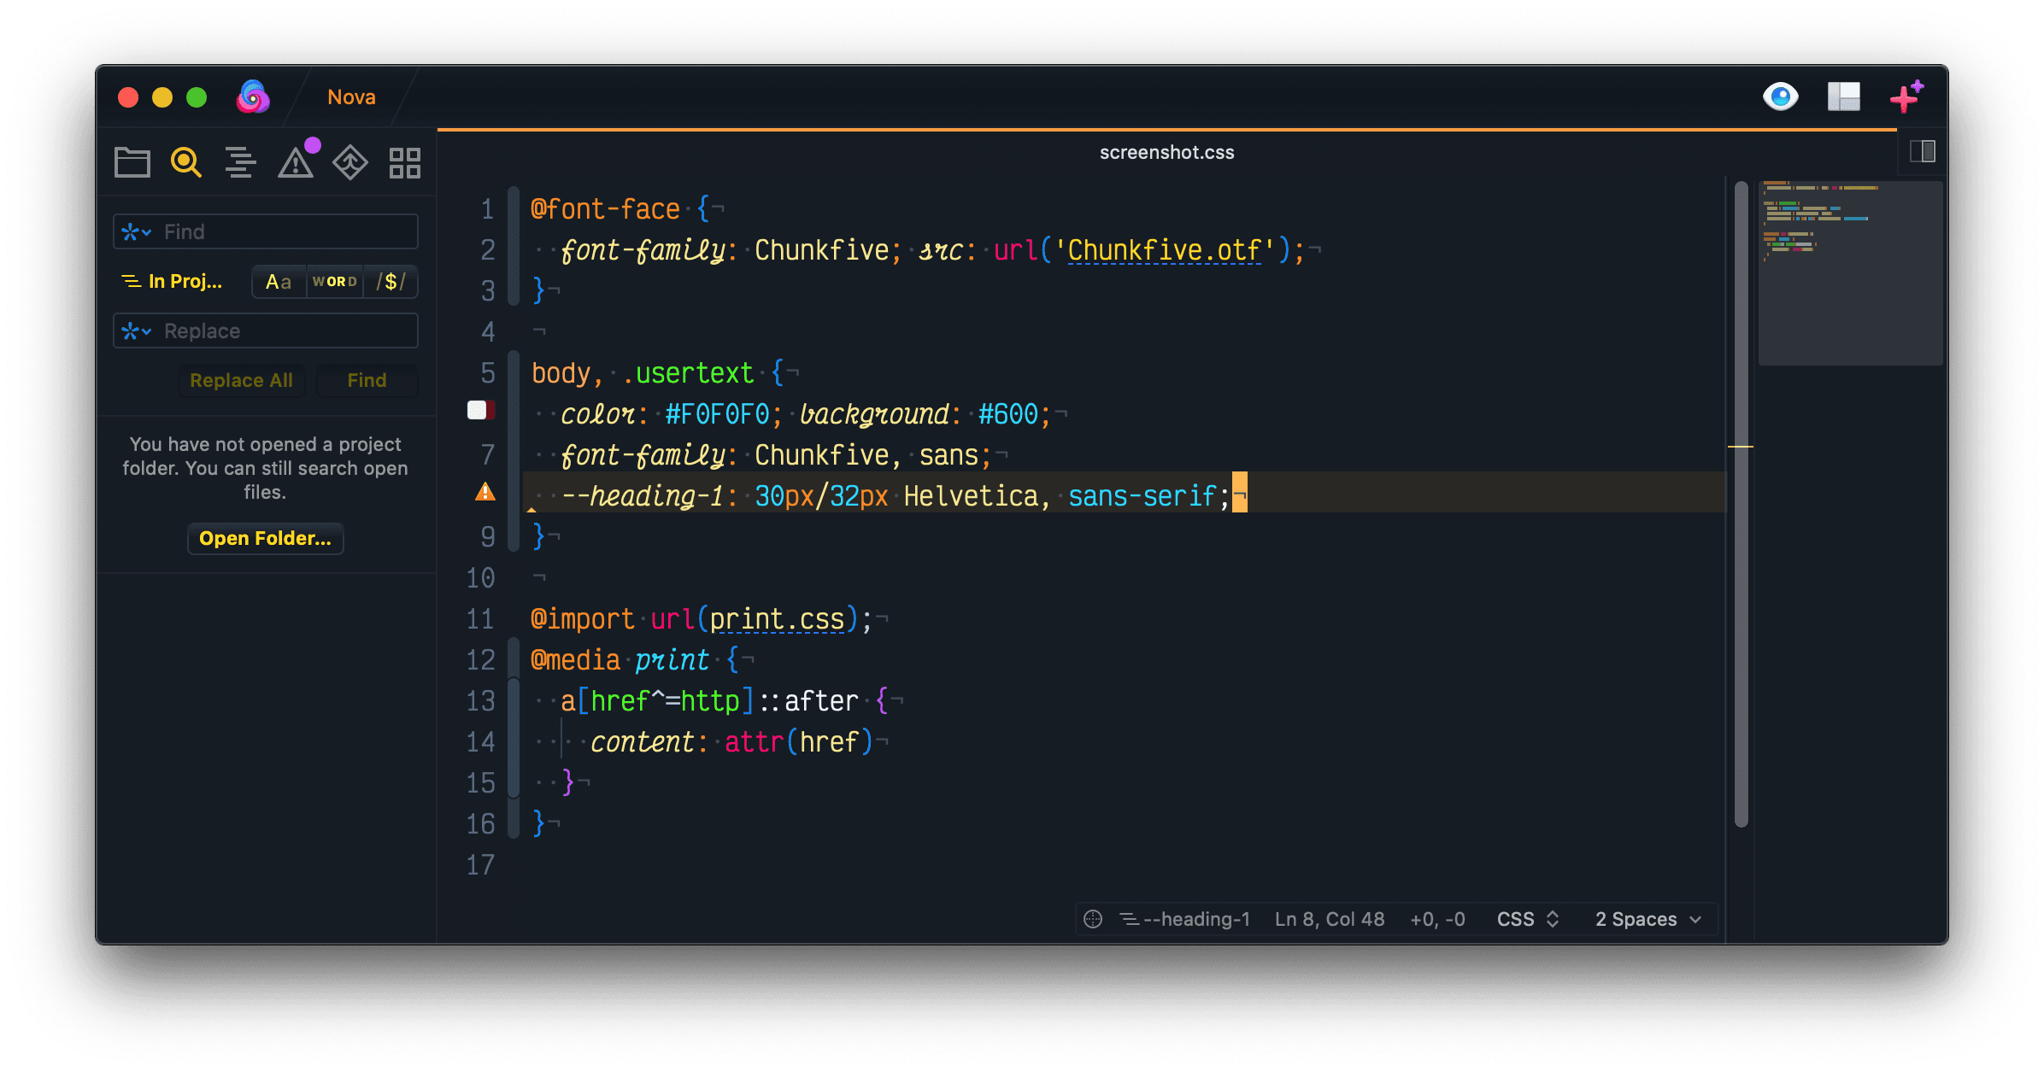Open the In Proj... search scope dropdown
Screen dimensions: 2044x1071
[x=173, y=281]
